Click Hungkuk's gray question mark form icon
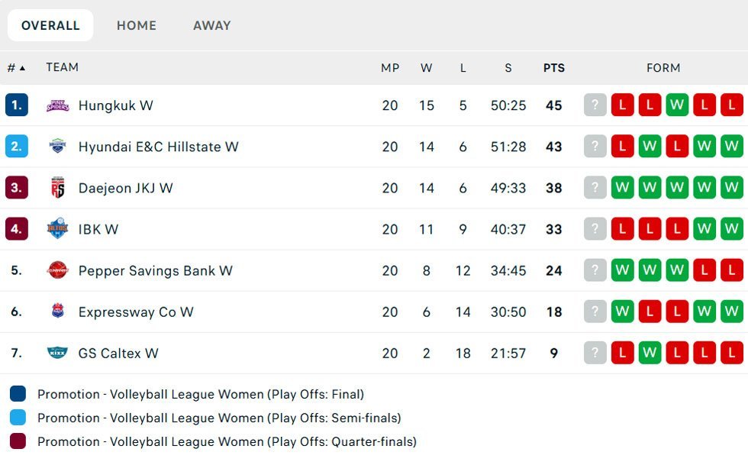The width and height of the screenshot is (748, 462). pyautogui.click(x=595, y=105)
